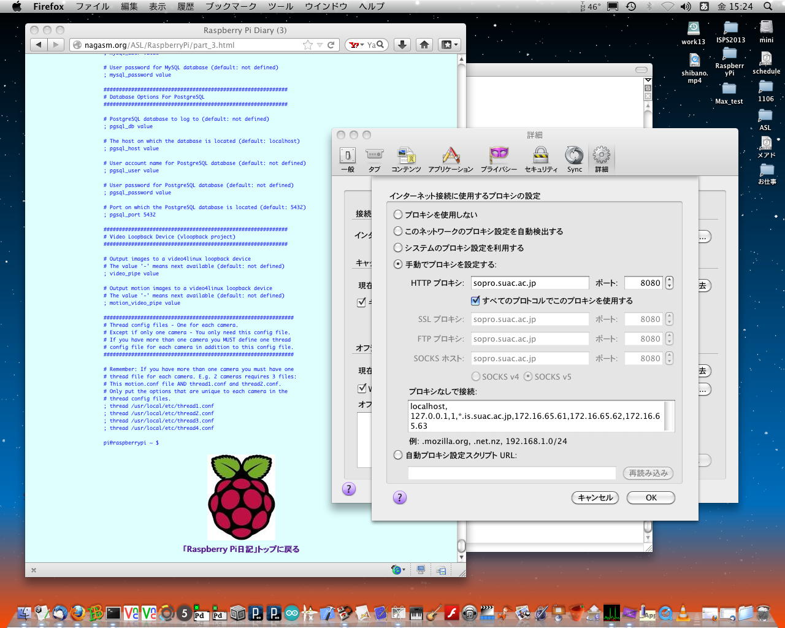Select use system proxy settings radio button
This screenshot has height=628, width=785.
click(398, 248)
